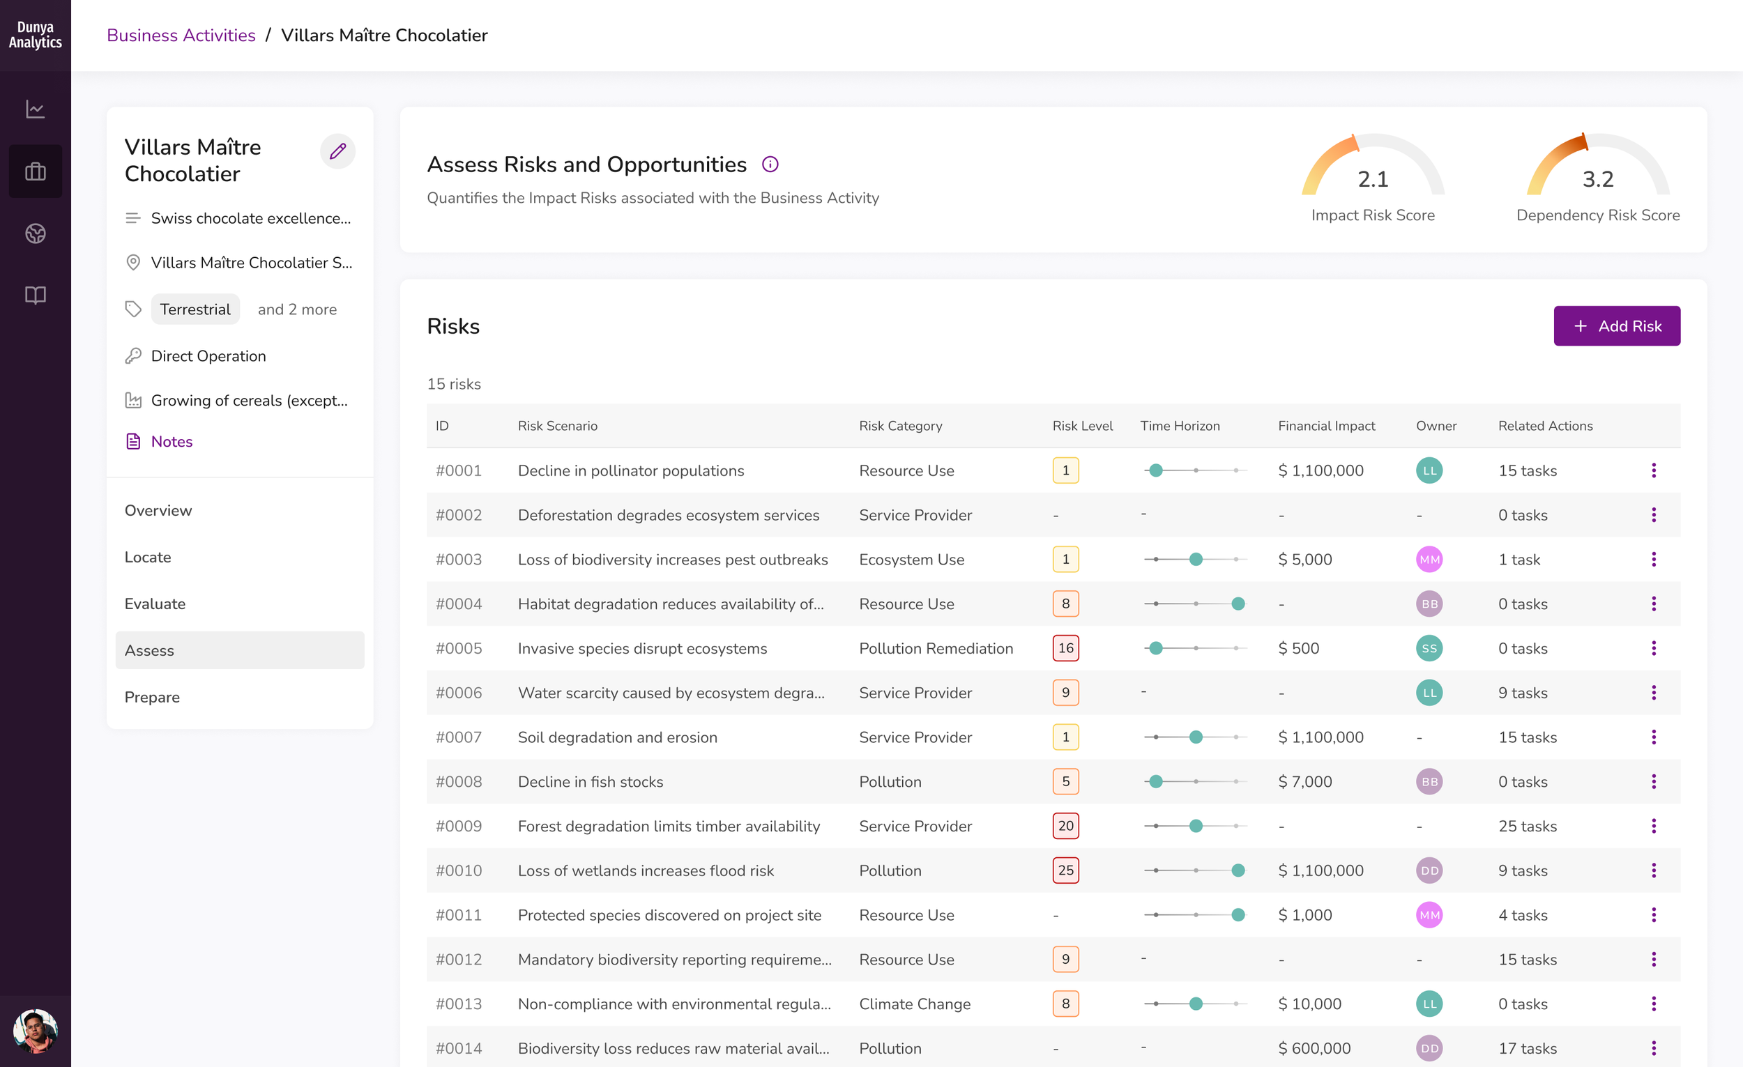Image resolution: width=1743 pixels, height=1067 pixels.
Task: Click the LL owner avatar on risk #0001
Action: click(1429, 470)
